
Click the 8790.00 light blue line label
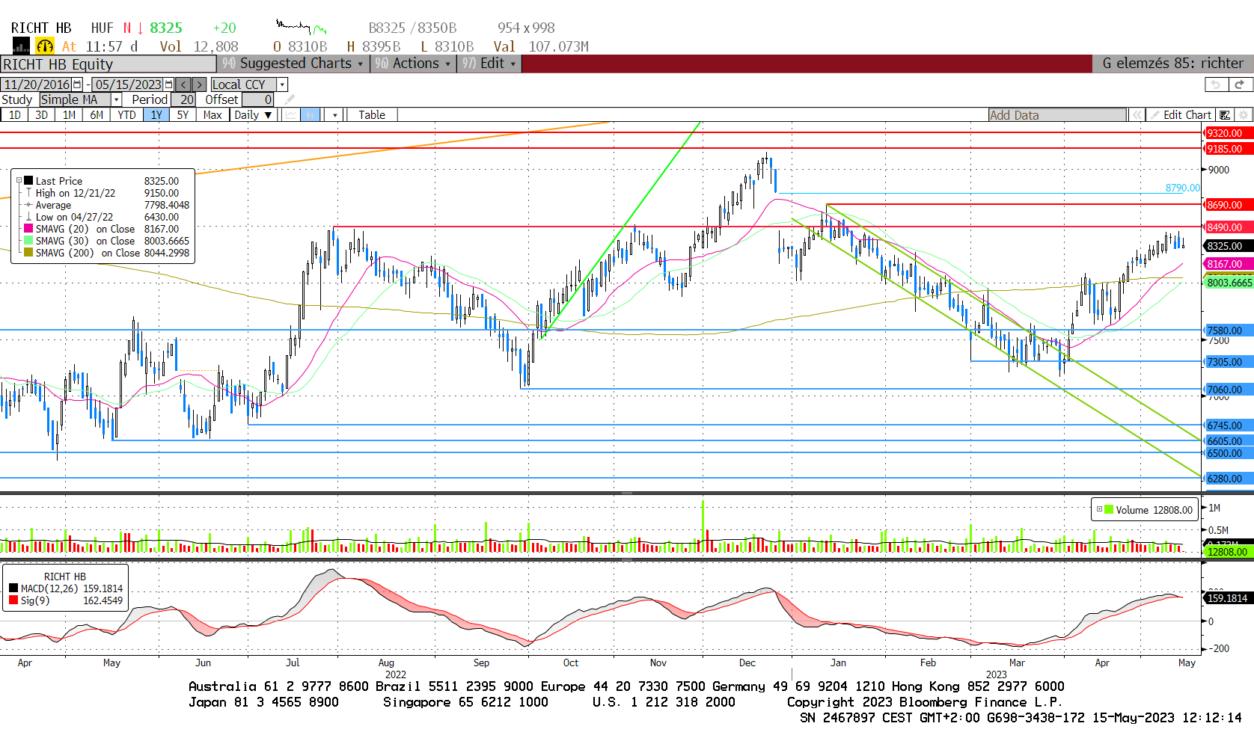pos(1182,188)
